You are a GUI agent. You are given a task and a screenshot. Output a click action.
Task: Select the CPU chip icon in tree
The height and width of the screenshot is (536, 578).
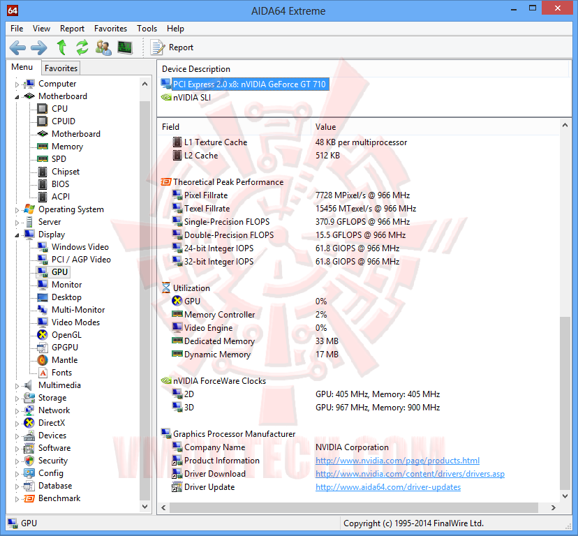[x=43, y=109]
